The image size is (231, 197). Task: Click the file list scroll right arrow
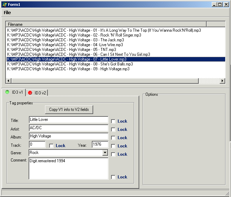222,81
